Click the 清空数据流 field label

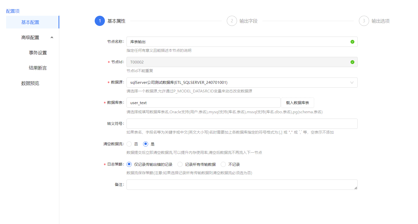click(114, 144)
